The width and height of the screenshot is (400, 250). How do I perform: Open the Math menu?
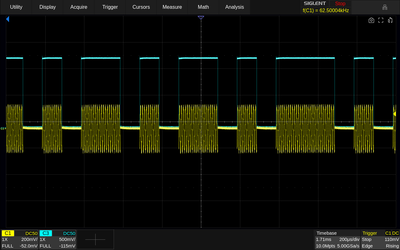tap(203, 7)
